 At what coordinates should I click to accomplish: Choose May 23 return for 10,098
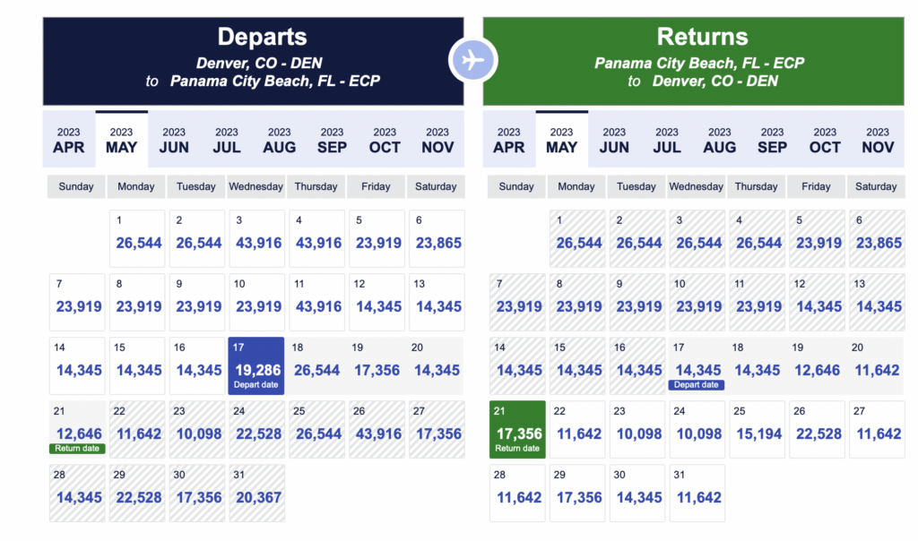637,428
